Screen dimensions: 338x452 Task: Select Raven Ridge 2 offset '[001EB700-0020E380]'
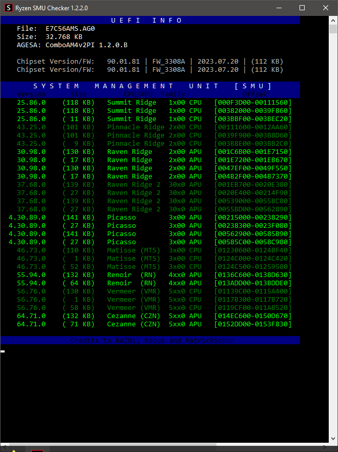(253, 185)
